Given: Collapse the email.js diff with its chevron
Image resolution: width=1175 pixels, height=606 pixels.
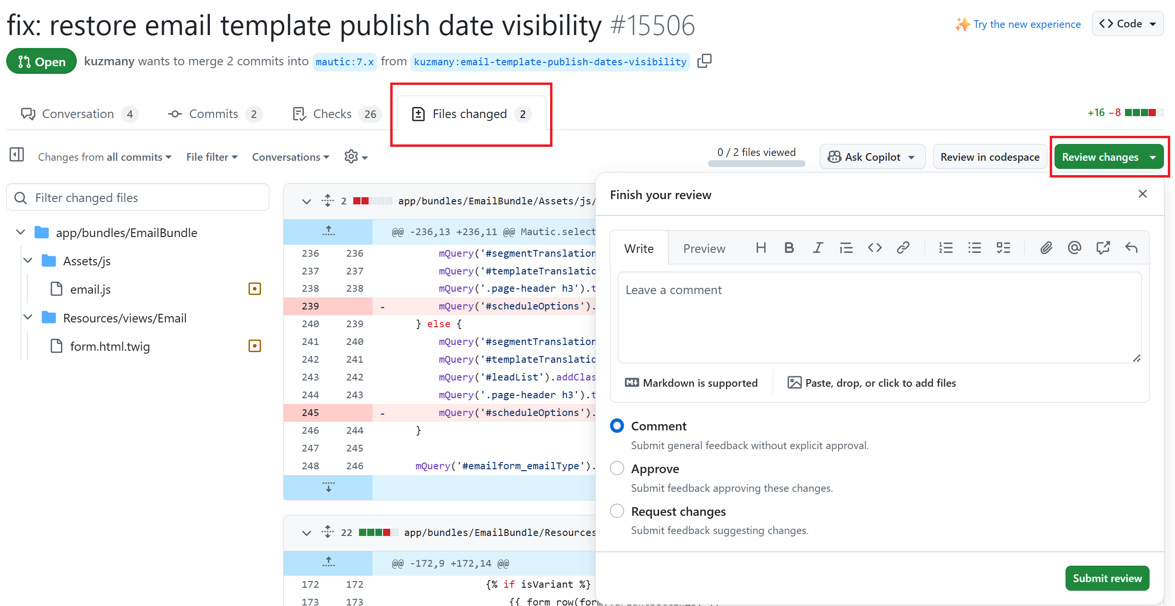Looking at the screenshot, I should [x=307, y=201].
